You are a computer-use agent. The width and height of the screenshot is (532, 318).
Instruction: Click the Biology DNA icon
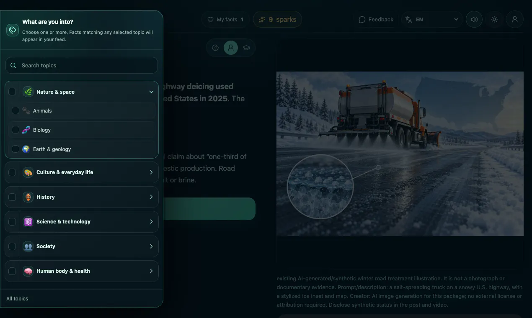click(x=26, y=130)
